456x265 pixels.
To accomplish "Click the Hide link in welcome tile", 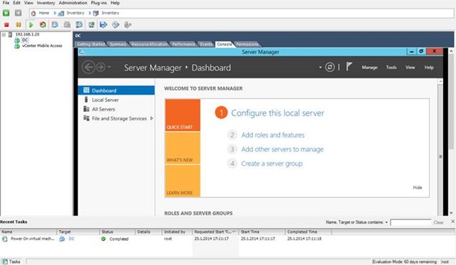I will coord(418,187).
